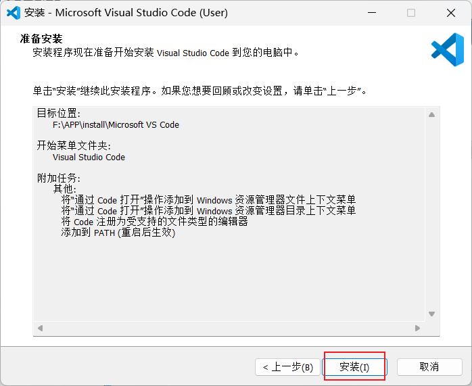Click the scroll left arrow in summary box
Viewport: 472px width, 386px height.
pyautogui.click(x=40, y=328)
